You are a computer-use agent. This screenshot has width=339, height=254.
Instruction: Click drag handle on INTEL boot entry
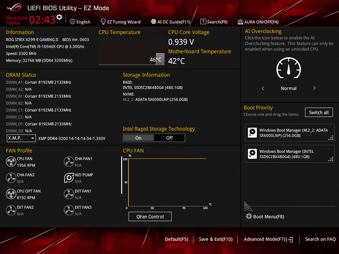(x=331, y=159)
